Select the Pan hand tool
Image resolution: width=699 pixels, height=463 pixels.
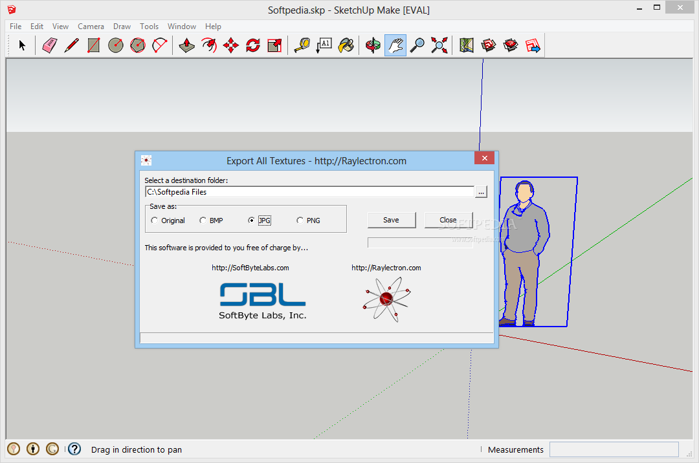(395, 45)
